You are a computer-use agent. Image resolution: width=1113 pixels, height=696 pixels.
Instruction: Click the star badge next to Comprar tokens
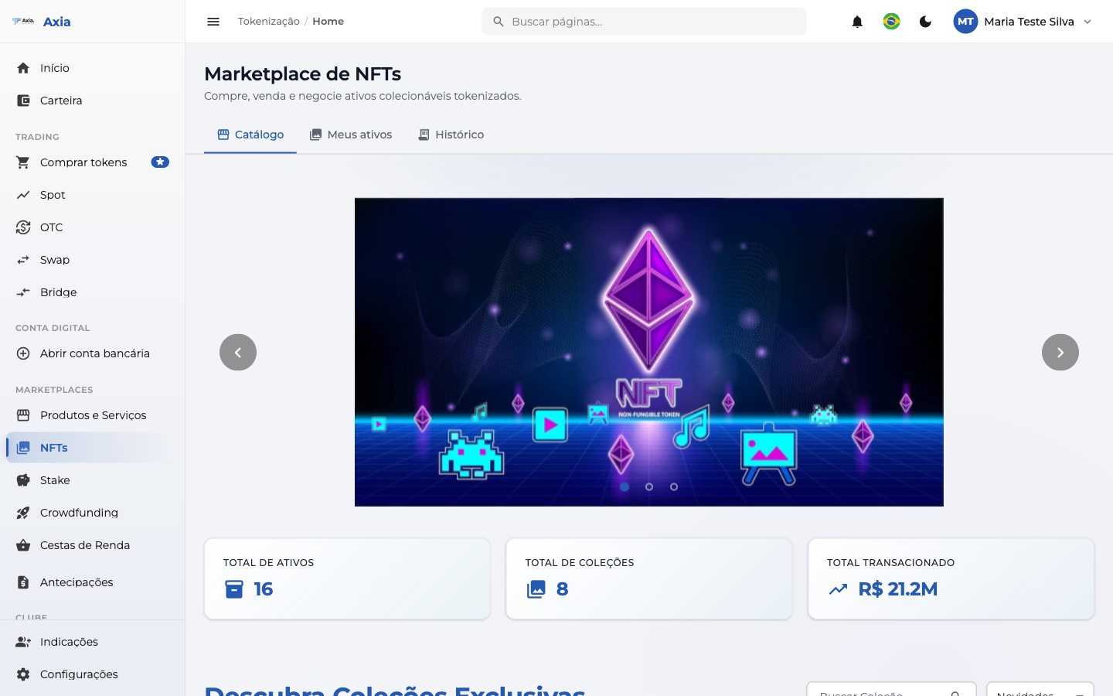[x=160, y=162]
